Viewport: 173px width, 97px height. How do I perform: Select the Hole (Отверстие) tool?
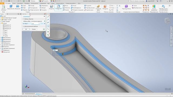[51, 7]
